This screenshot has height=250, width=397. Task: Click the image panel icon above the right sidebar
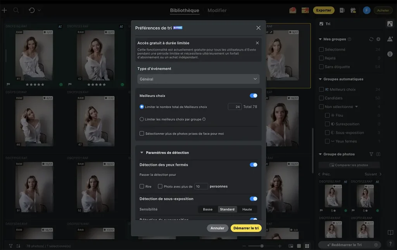click(x=390, y=24)
